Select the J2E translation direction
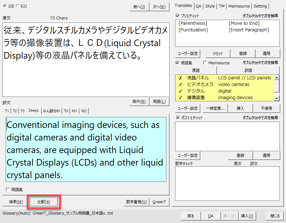The height and width of the screenshot is (223, 286). pos(5,6)
